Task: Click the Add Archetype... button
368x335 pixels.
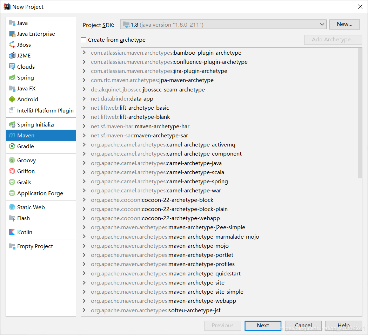Action: tap(333, 40)
